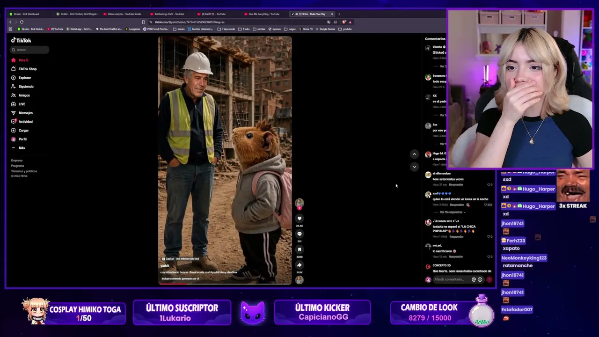Open the yadrit creator name on video
The image size is (599, 337).
click(165, 266)
